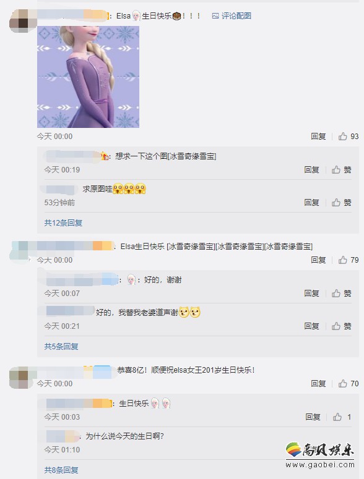The height and width of the screenshot is (479, 364).
Task: Like the comment with 93 likes
Action: point(348,136)
